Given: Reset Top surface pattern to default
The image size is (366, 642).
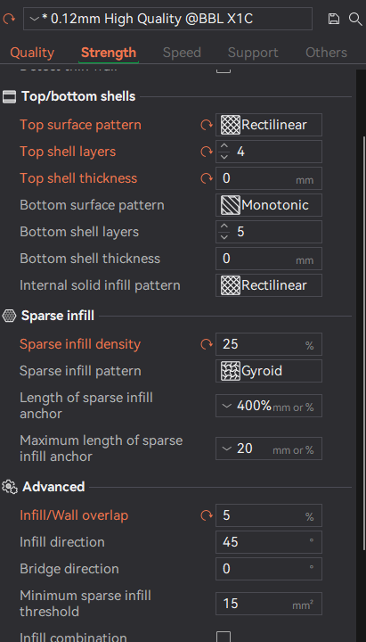Looking at the screenshot, I should click(x=207, y=125).
